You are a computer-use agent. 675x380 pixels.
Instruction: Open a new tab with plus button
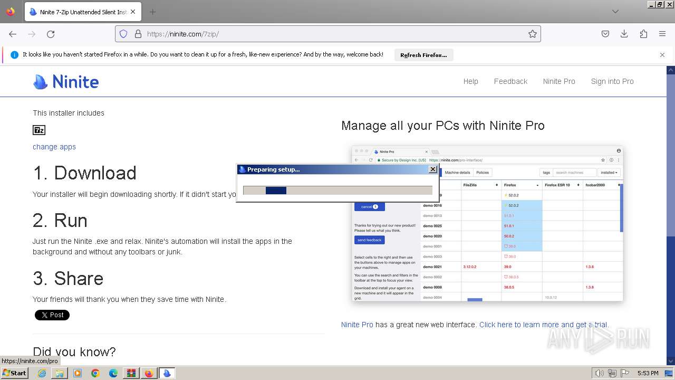[x=152, y=12]
